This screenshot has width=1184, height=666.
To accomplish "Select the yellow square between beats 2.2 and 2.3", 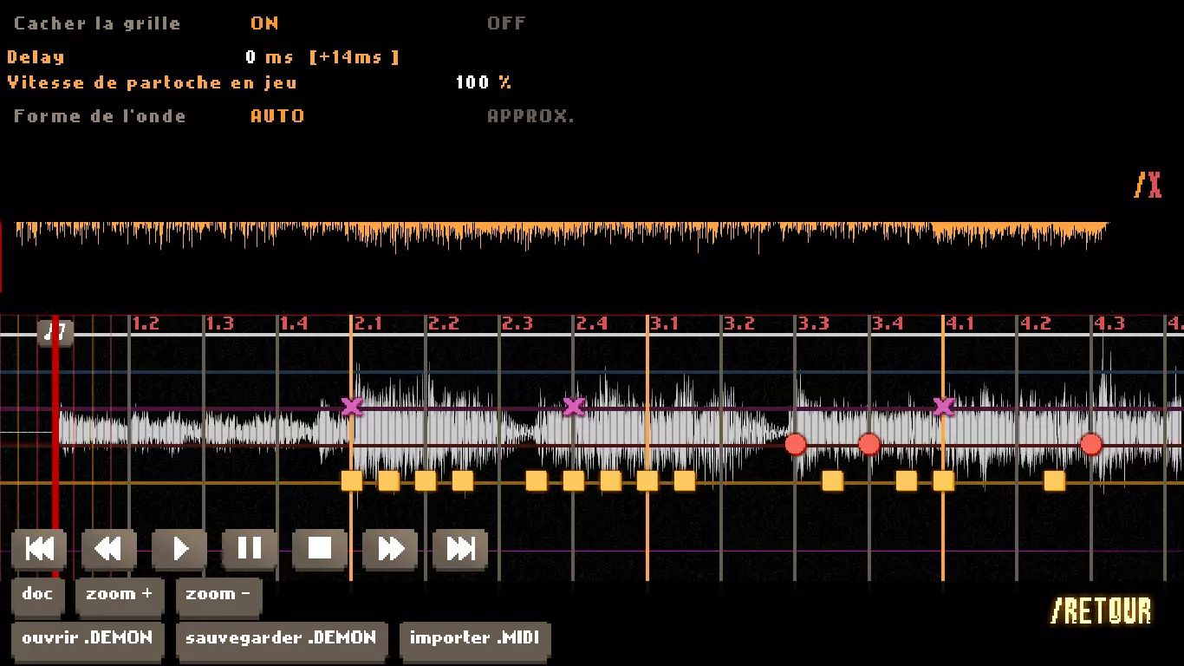I will [x=463, y=481].
